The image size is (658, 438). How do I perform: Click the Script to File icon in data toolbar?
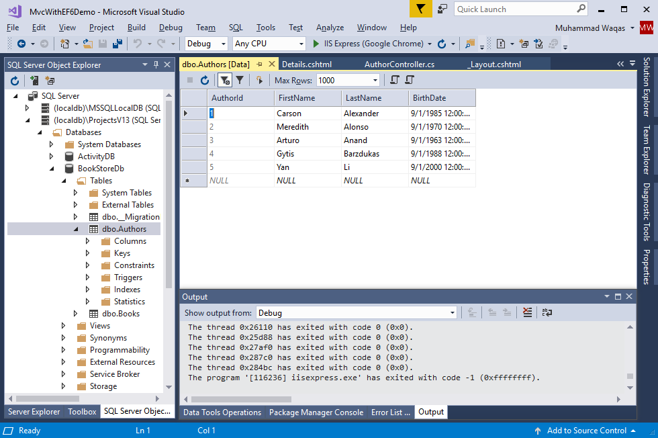[410, 80]
